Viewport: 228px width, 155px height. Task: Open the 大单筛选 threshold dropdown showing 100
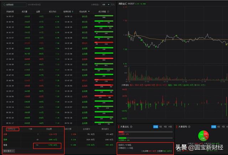tap(106, 5)
